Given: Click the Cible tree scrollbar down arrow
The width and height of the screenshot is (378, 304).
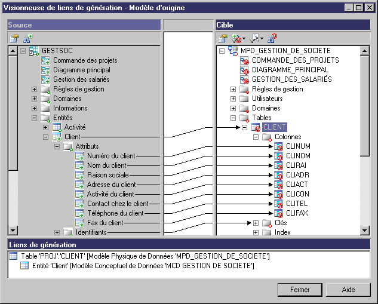Looking at the screenshot, I should point(365,232).
